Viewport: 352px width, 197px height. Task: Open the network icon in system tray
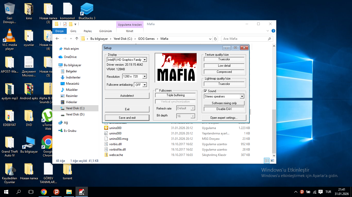(315, 192)
